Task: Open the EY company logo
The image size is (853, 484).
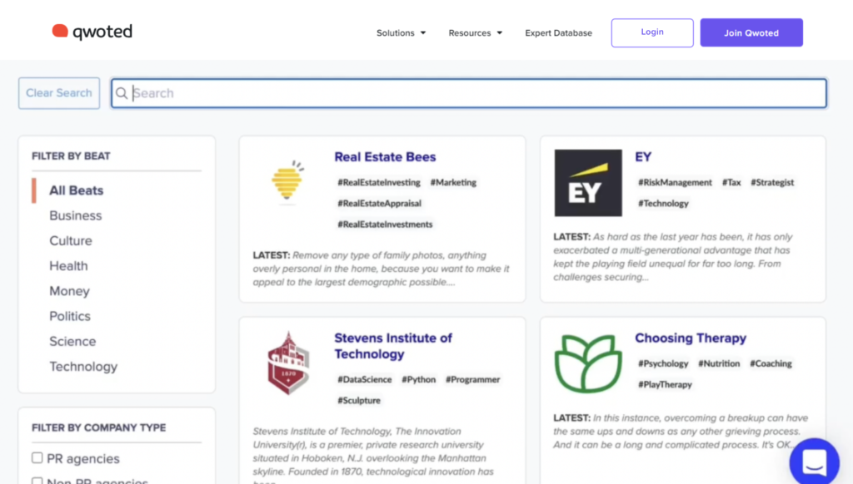Action: 588,183
